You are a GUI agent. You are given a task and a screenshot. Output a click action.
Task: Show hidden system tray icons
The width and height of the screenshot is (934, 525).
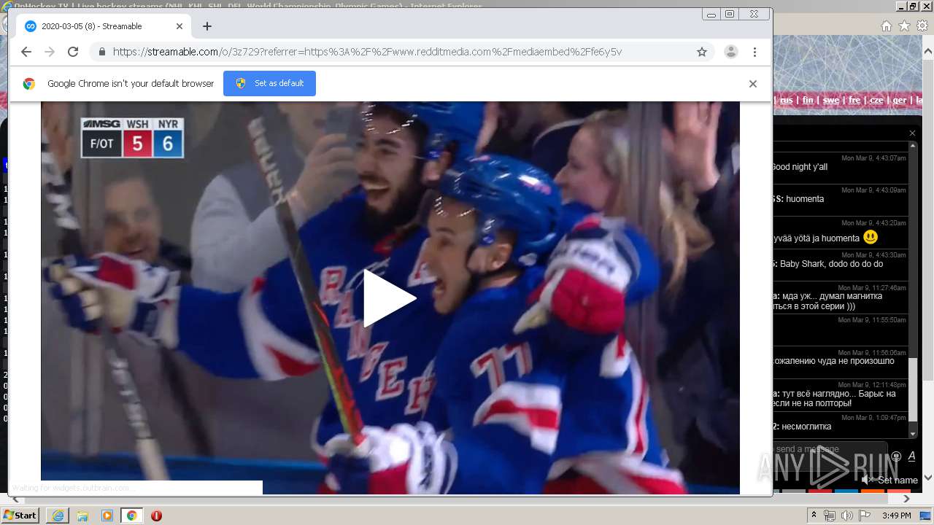pos(815,516)
